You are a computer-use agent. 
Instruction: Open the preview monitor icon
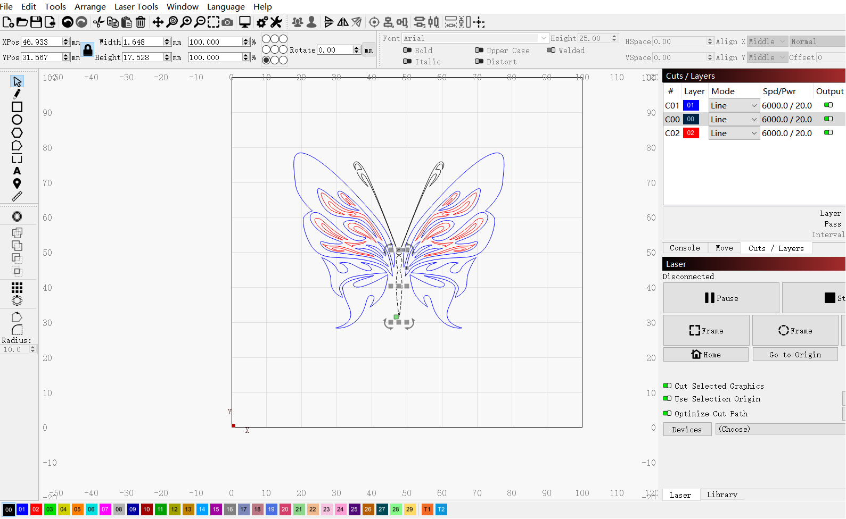coord(245,22)
